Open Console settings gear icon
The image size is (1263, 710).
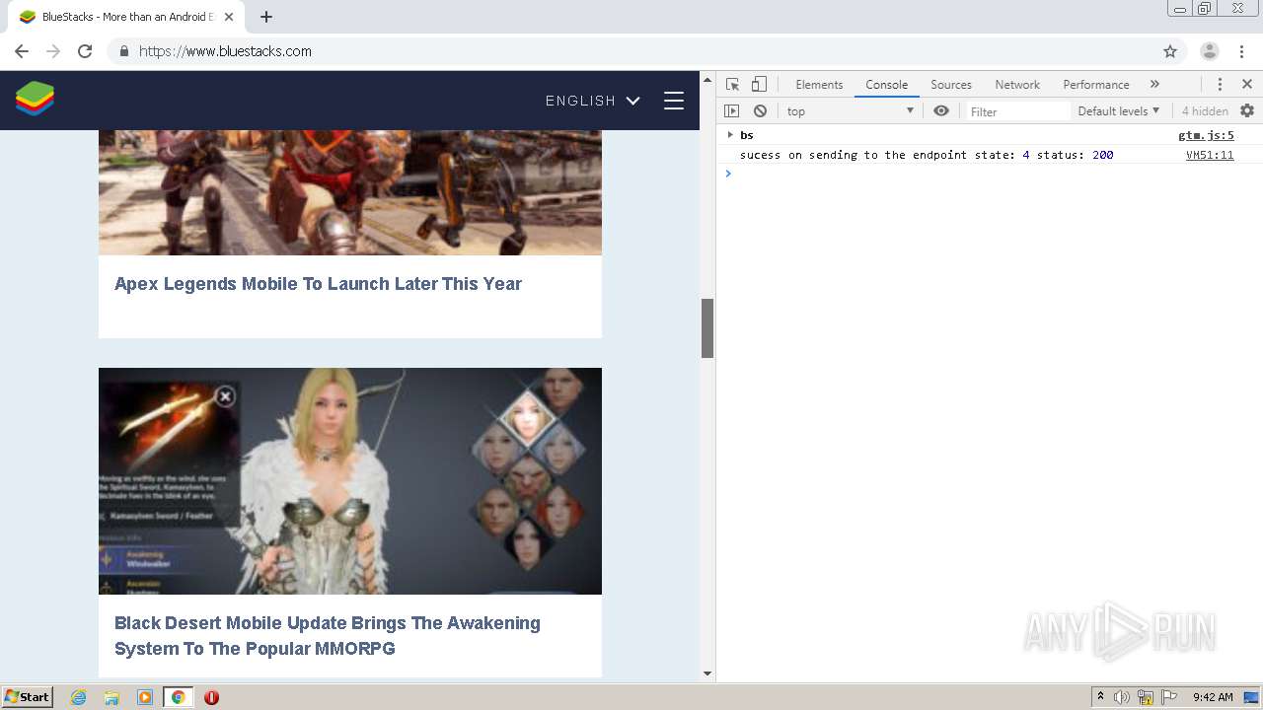pyautogui.click(x=1247, y=111)
